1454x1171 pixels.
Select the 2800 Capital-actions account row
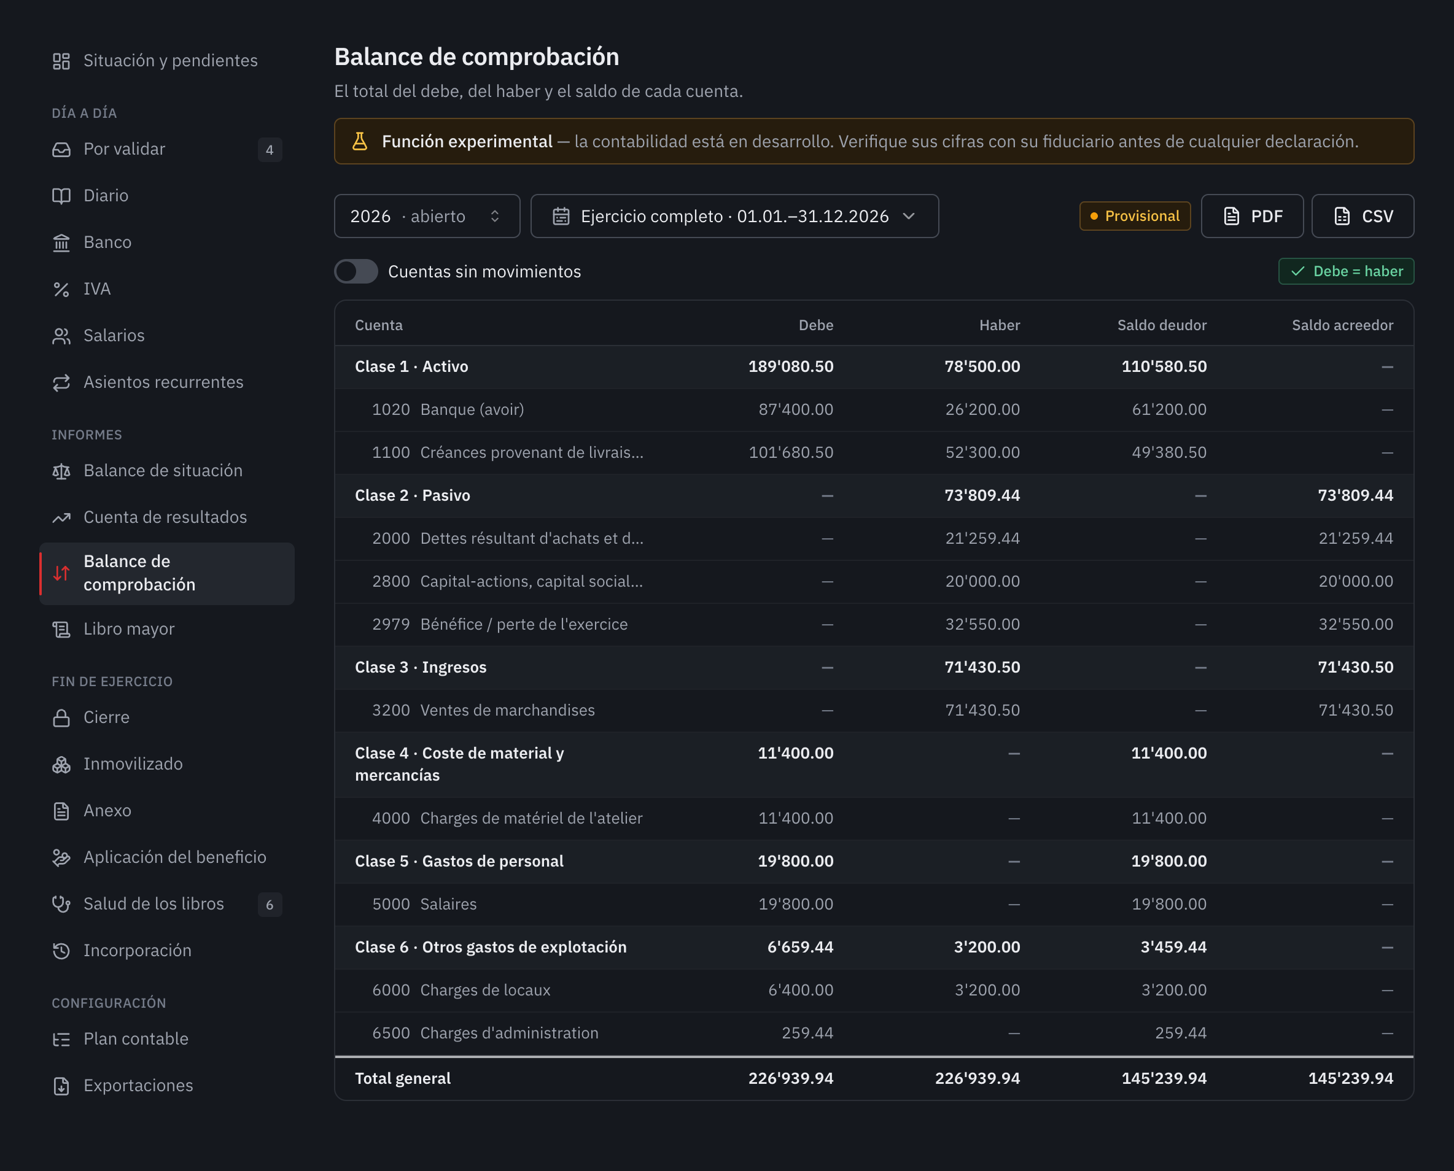click(x=874, y=581)
